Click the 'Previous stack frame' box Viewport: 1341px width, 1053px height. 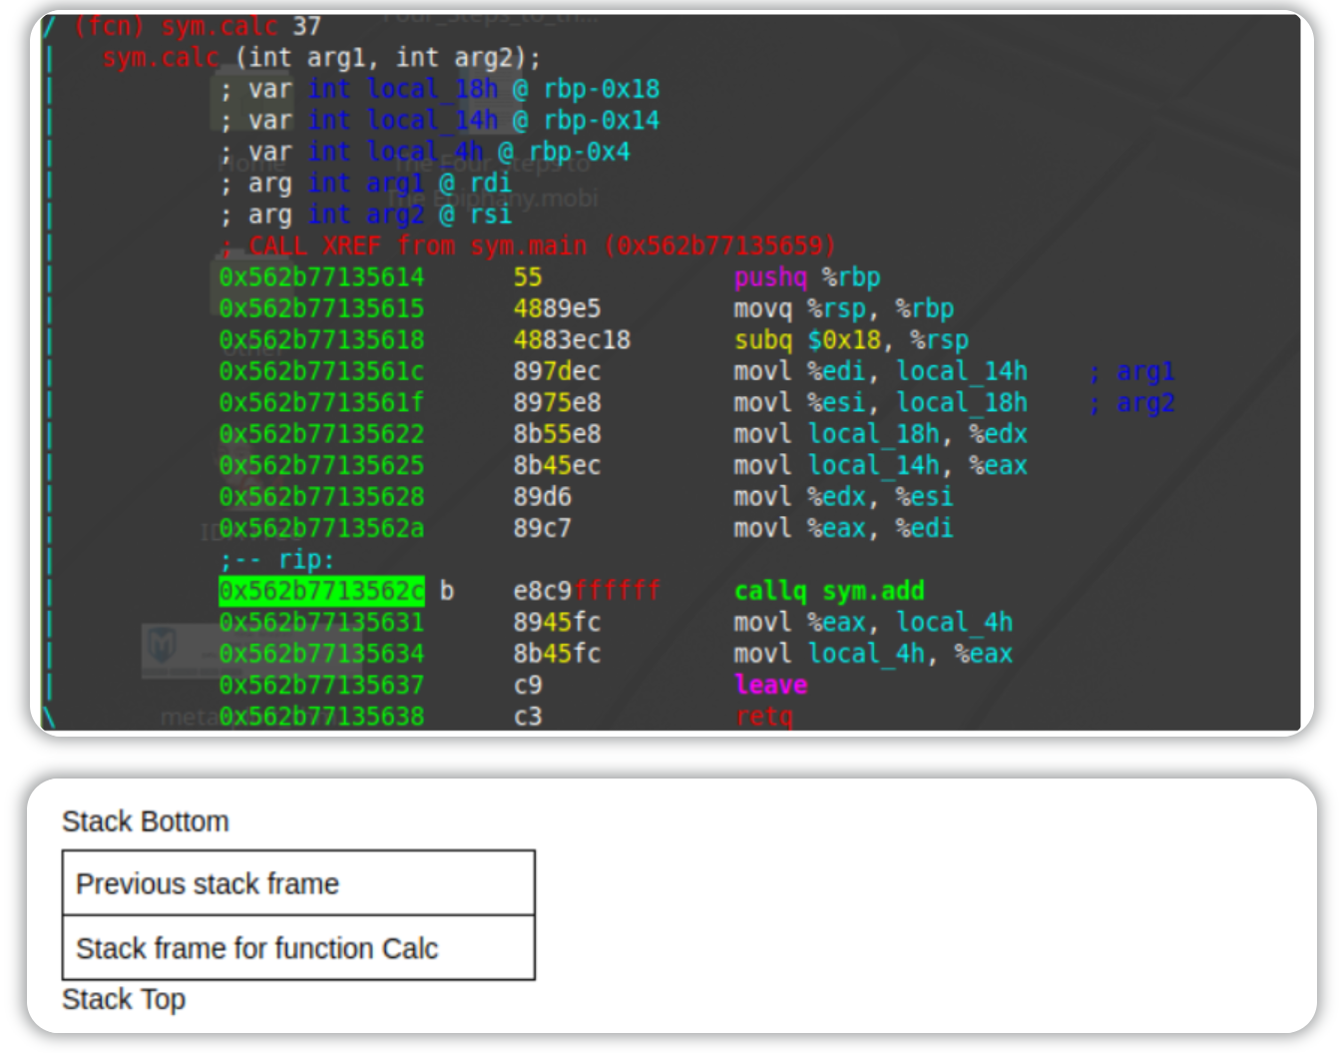click(x=298, y=883)
